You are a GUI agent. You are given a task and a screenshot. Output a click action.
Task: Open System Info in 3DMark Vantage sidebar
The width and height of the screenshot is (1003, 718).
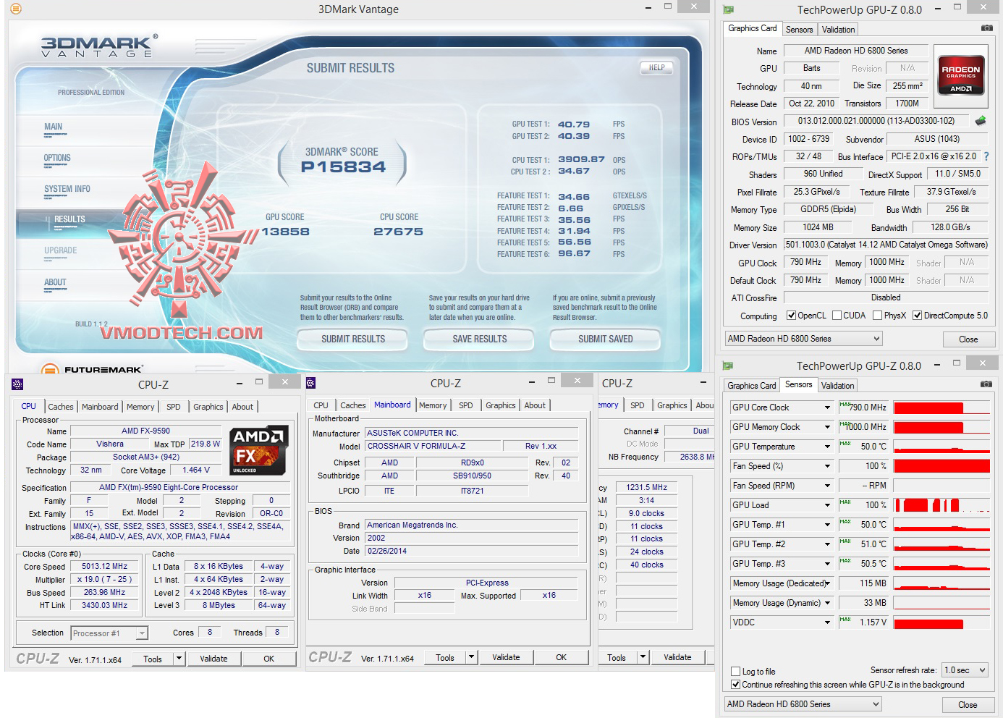coord(67,189)
